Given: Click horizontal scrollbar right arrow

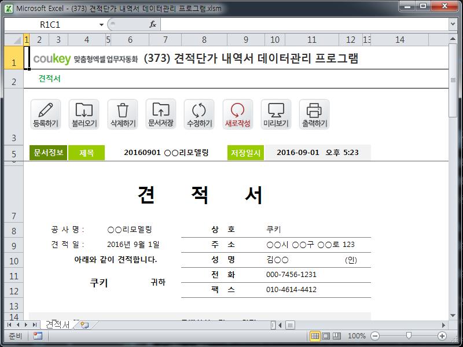Looking at the screenshot, I should 443,325.
